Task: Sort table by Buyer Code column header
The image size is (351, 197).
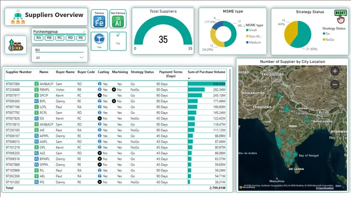Action: (x=86, y=72)
